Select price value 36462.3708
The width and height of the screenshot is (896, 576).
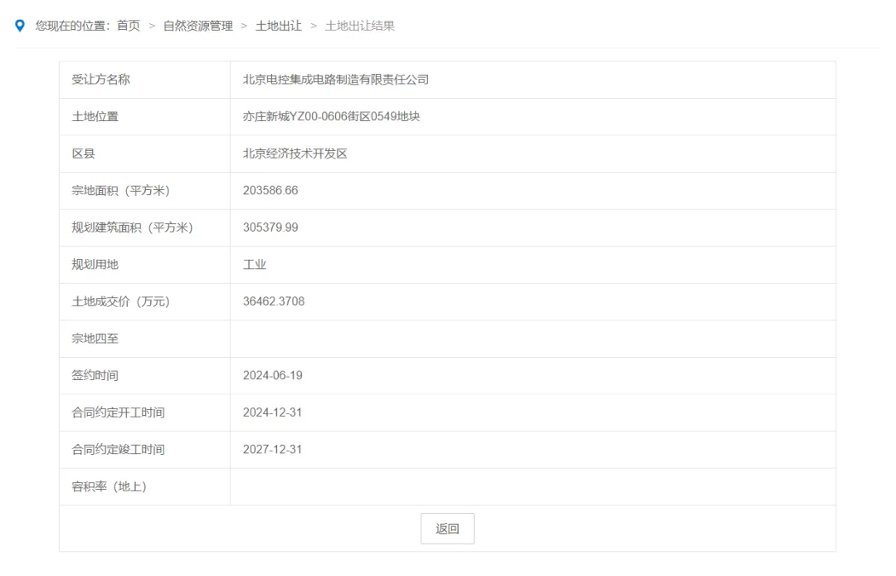tap(274, 302)
